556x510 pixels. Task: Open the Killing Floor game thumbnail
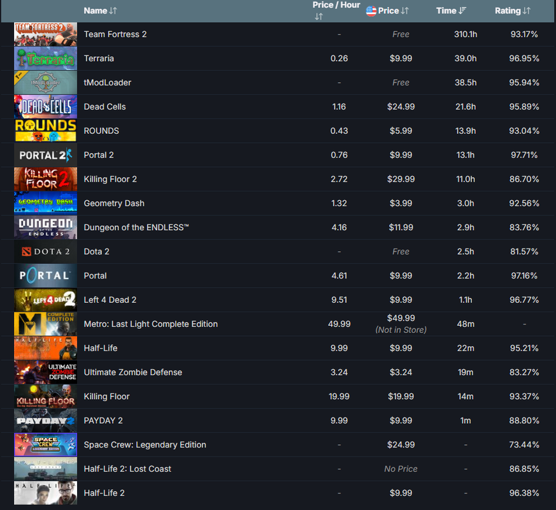tap(45, 396)
